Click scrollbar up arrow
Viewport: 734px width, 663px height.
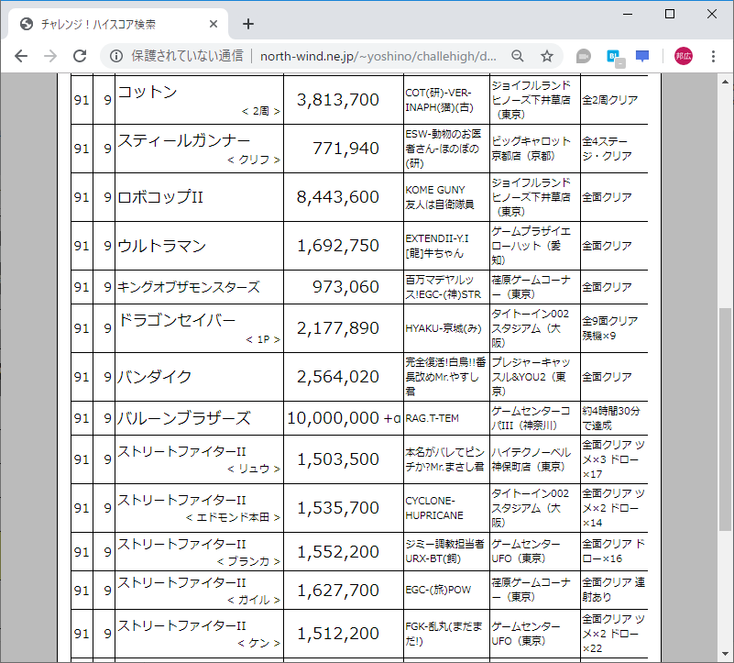coord(725,82)
